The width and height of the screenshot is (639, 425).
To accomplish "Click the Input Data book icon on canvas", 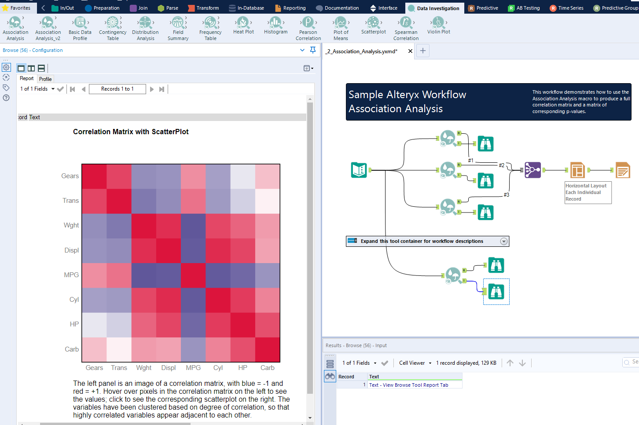I will pyautogui.click(x=359, y=170).
